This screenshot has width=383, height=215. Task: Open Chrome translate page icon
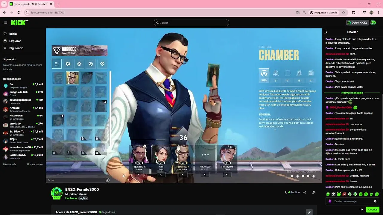298,13
